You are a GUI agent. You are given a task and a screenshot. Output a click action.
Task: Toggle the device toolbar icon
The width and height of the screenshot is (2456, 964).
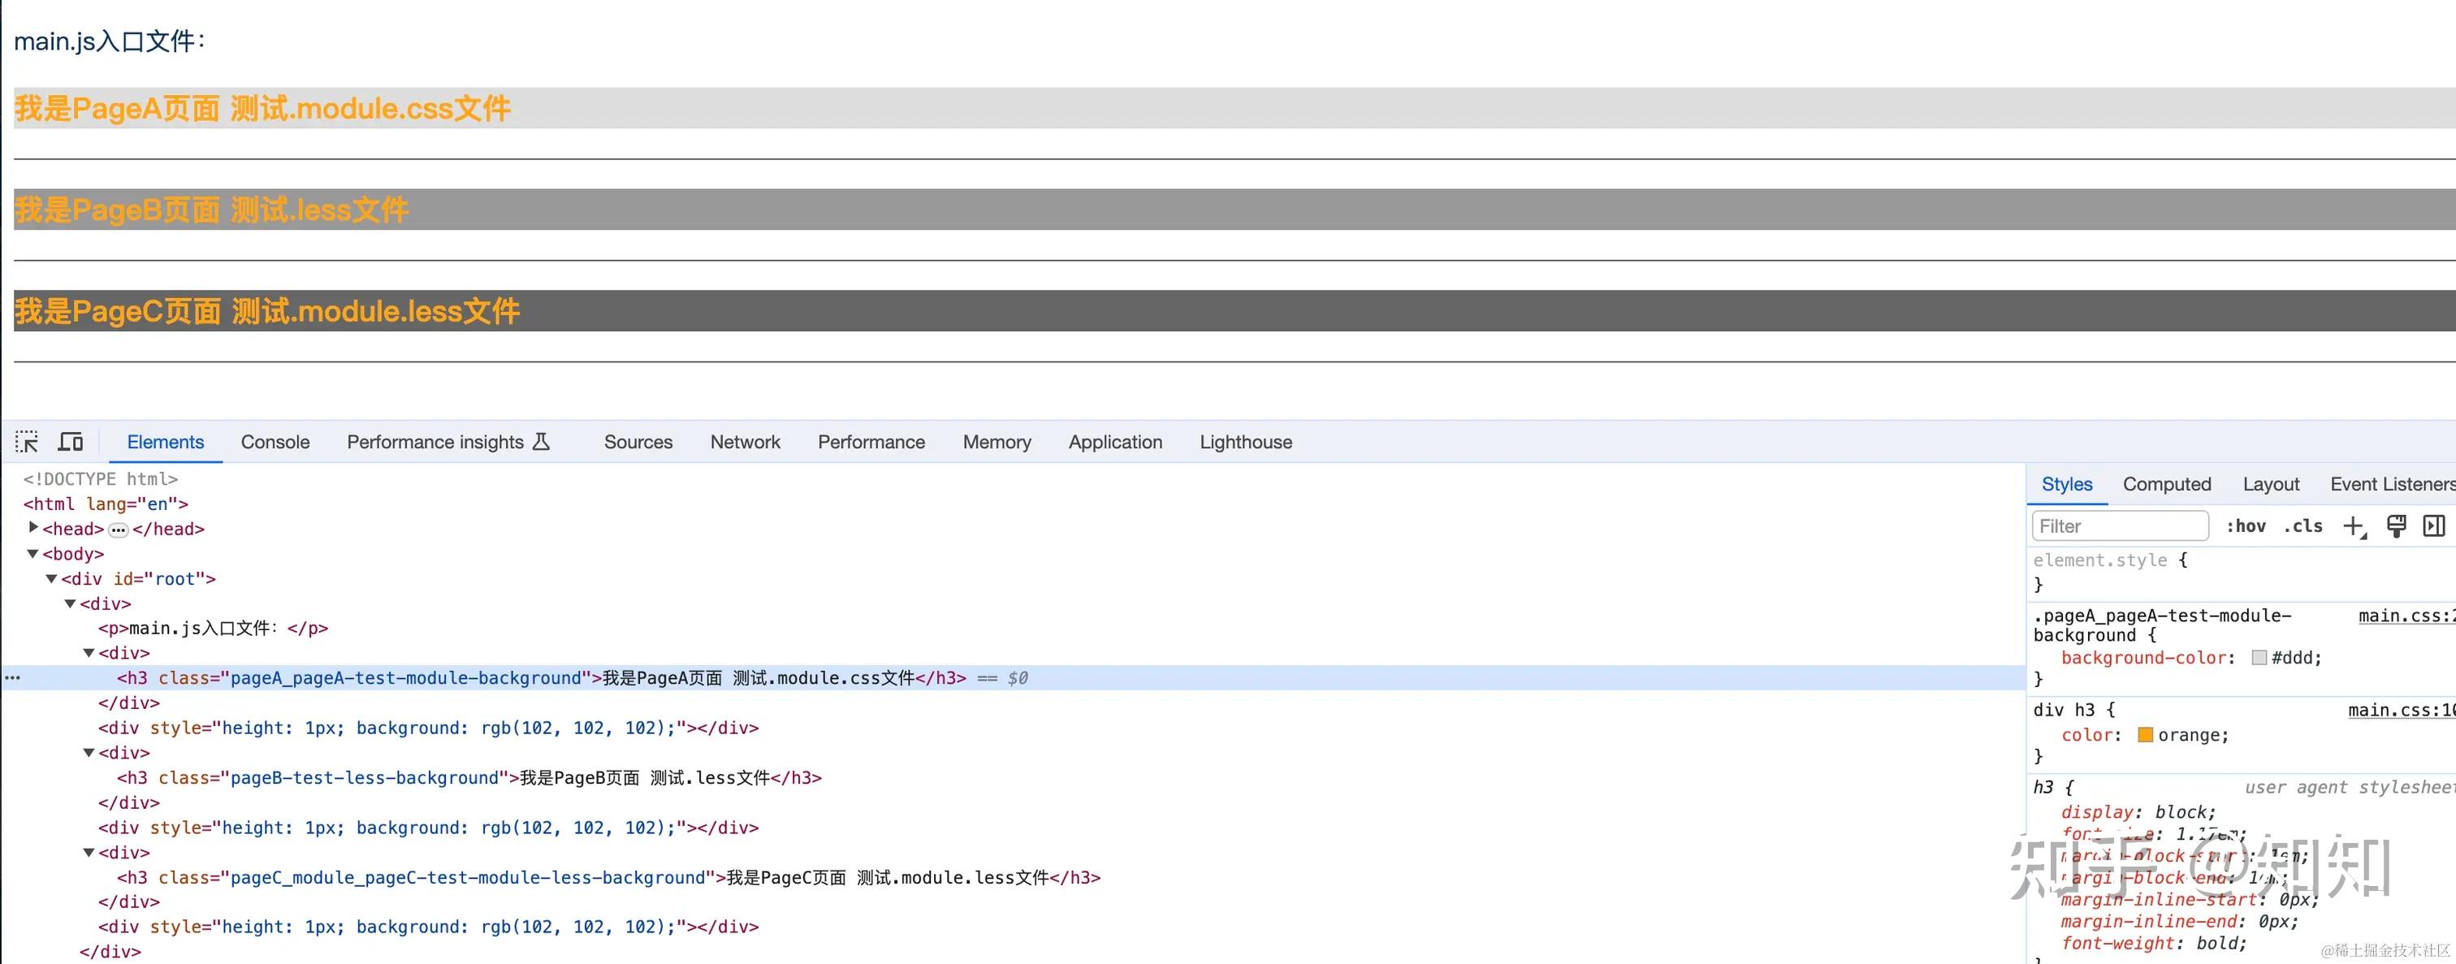[x=71, y=442]
